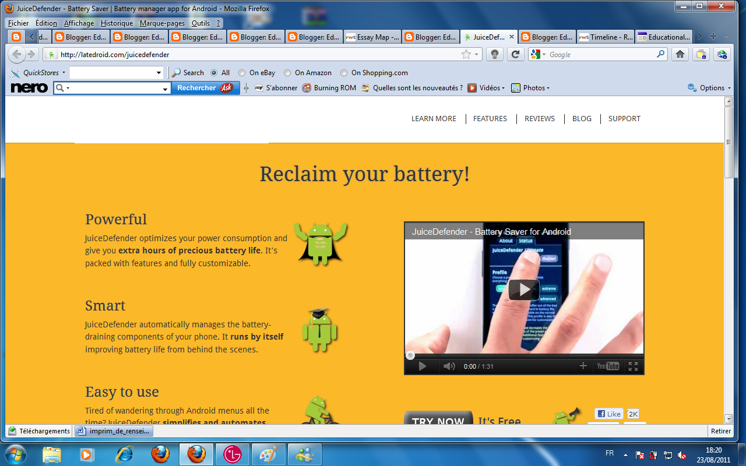746x466 pixels.
Task: Click the volume speaker icon in video
Action: (449, 366)
